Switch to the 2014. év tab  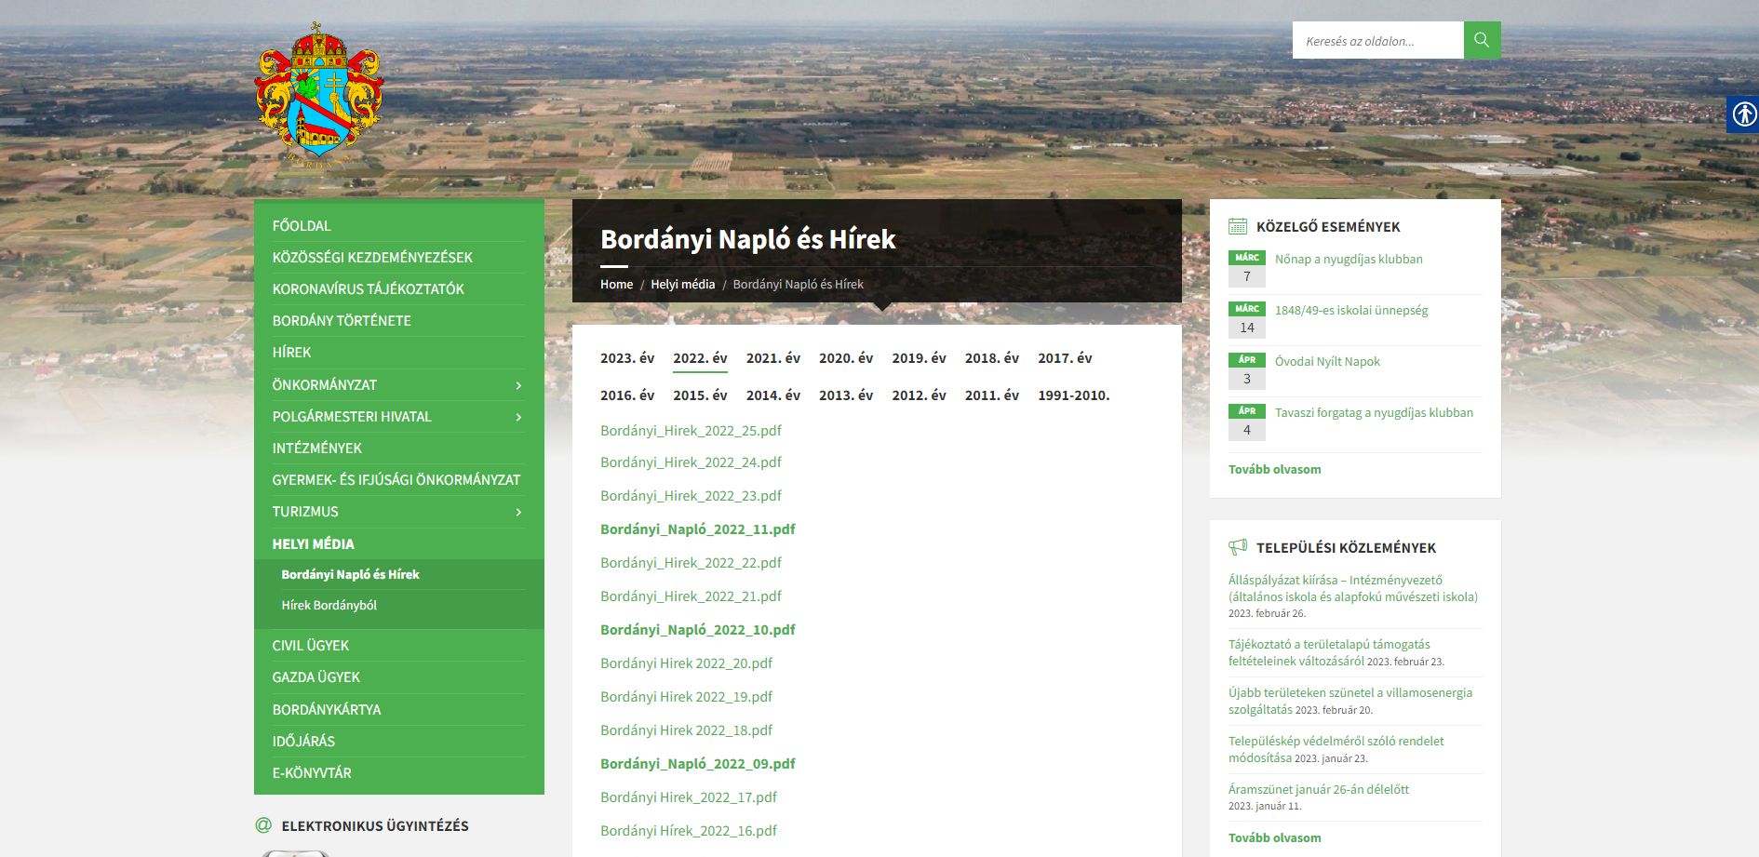773,395
